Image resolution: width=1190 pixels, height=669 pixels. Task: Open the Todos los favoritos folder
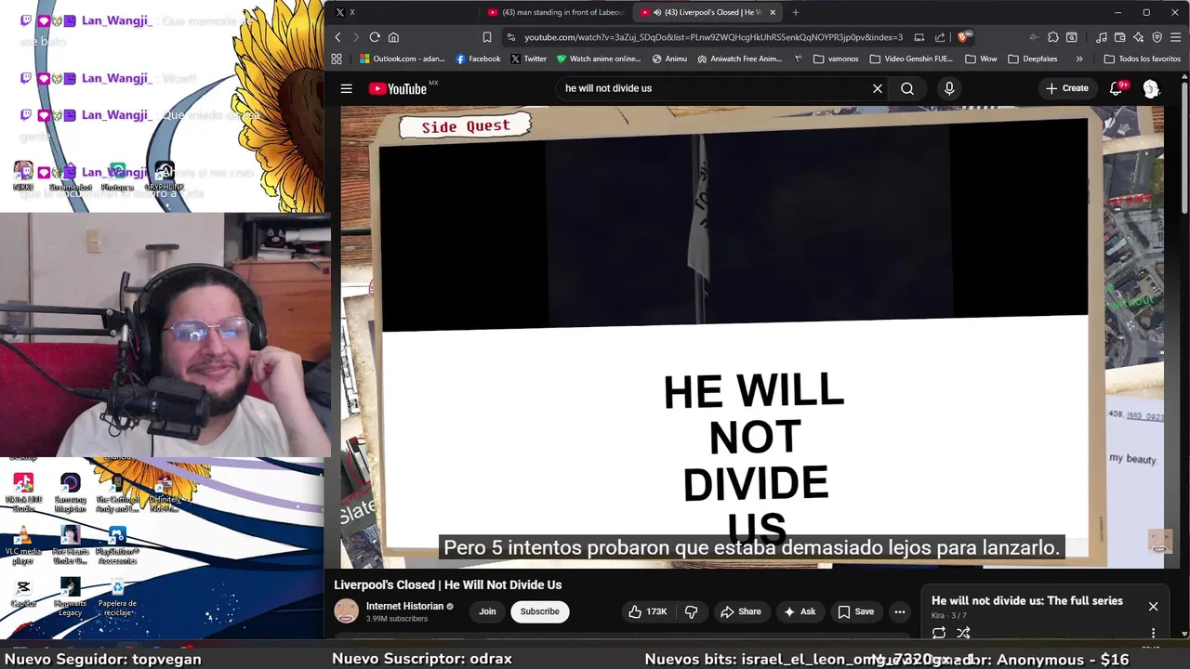(x=1143, y=59)
